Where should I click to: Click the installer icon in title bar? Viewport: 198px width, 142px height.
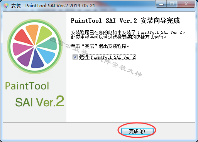[x=6, y=6]
